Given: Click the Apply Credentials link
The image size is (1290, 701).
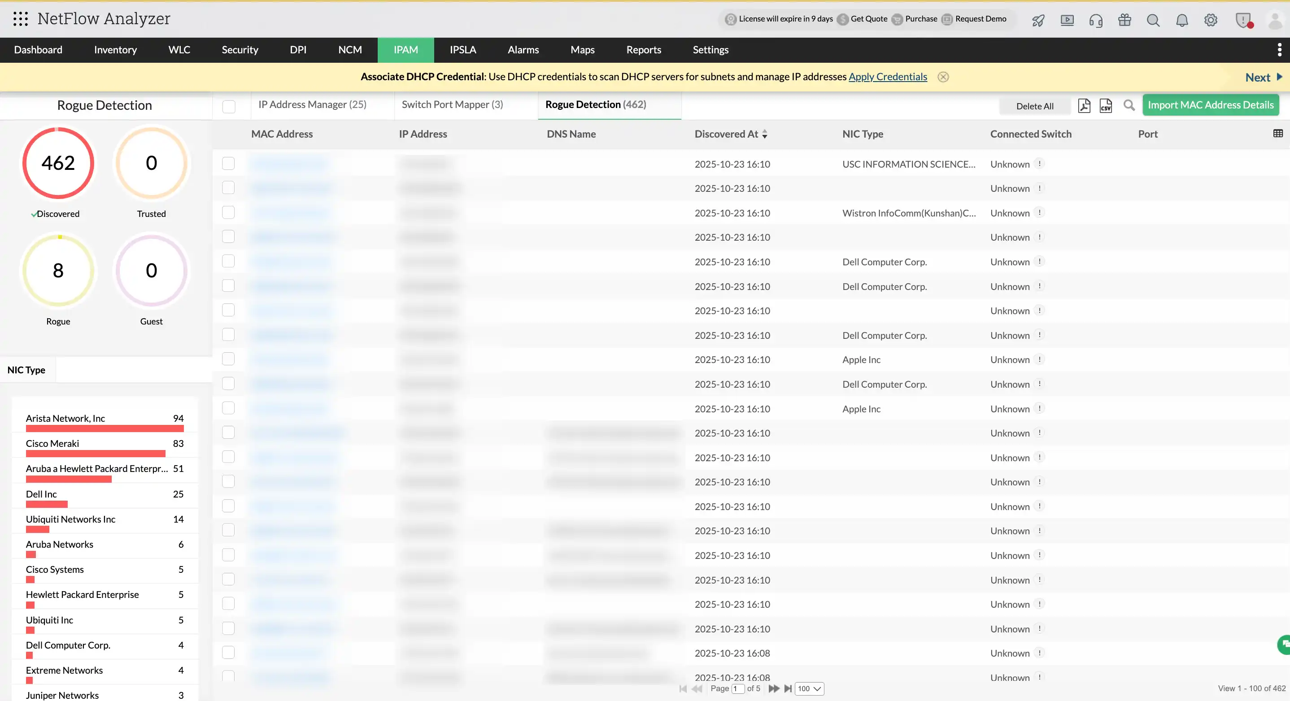Looking at the screenshot, I should (x=887, y=77).
